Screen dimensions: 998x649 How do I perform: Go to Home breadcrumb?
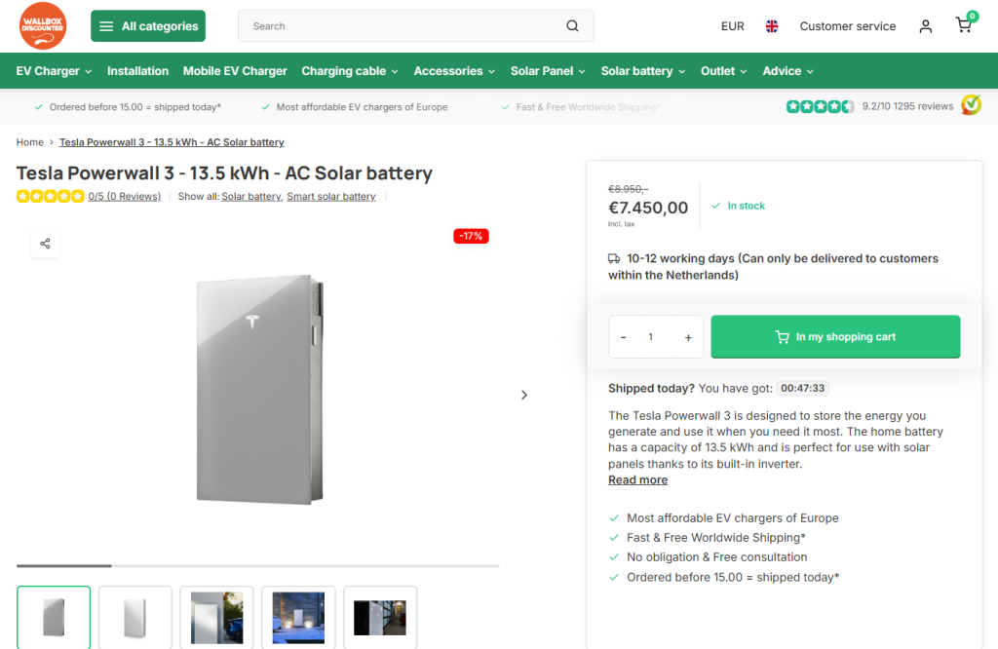[30, 142]
